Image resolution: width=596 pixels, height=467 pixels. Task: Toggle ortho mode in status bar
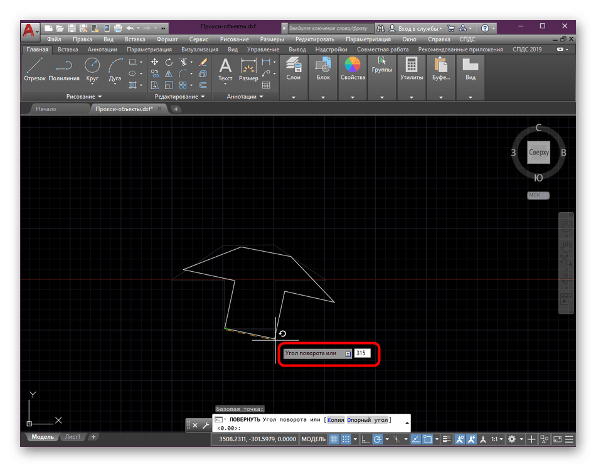click(x=365, y=439)
